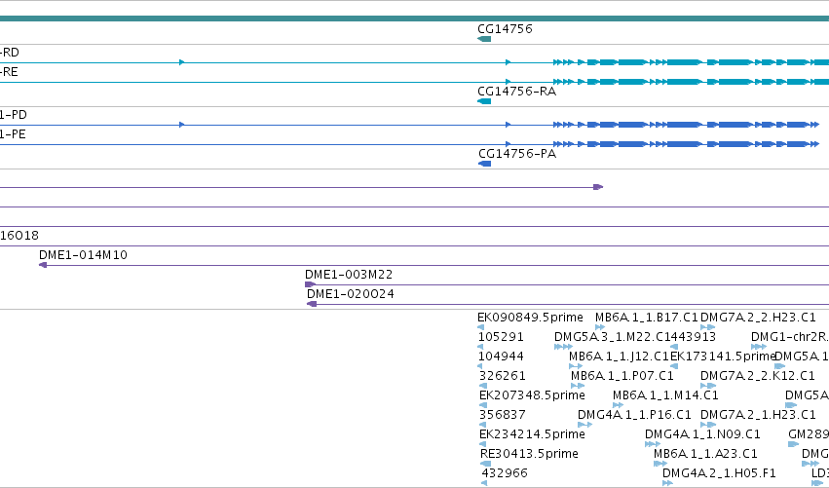Click the DME1-003M22 clone label
The height and width of the screenshot is (488, 829).
coord(349,275)
